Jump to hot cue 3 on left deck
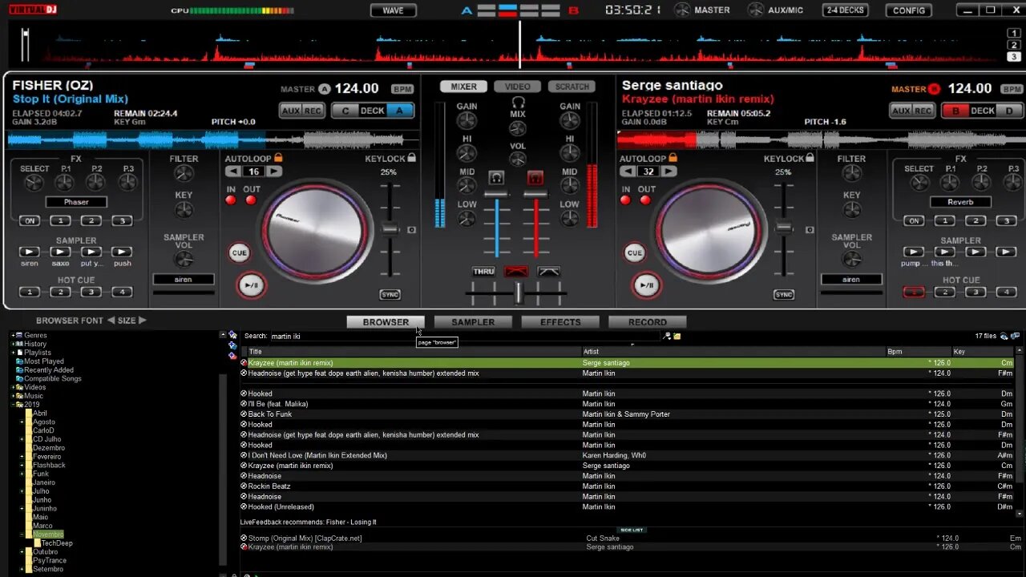Viewport: 1026px width, 577px height. [91, 292]
